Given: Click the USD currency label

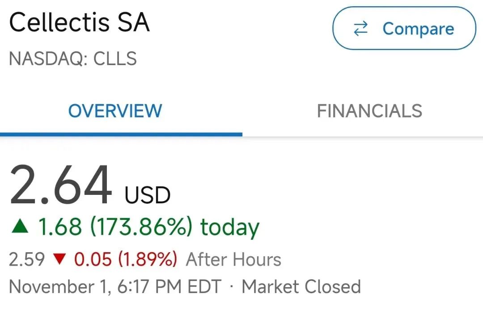Looking at the screenshot, I should [148, 195].
